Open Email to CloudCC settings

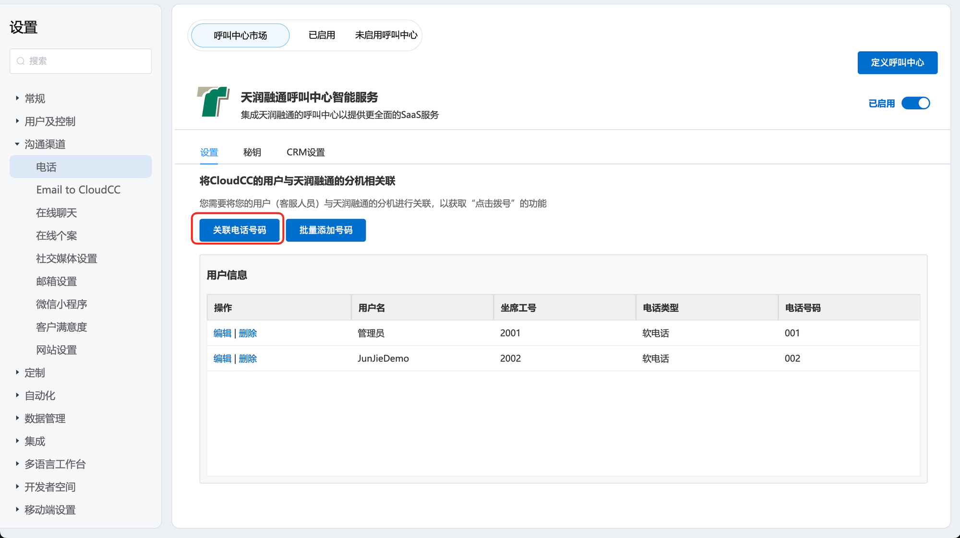pos(78,190)
